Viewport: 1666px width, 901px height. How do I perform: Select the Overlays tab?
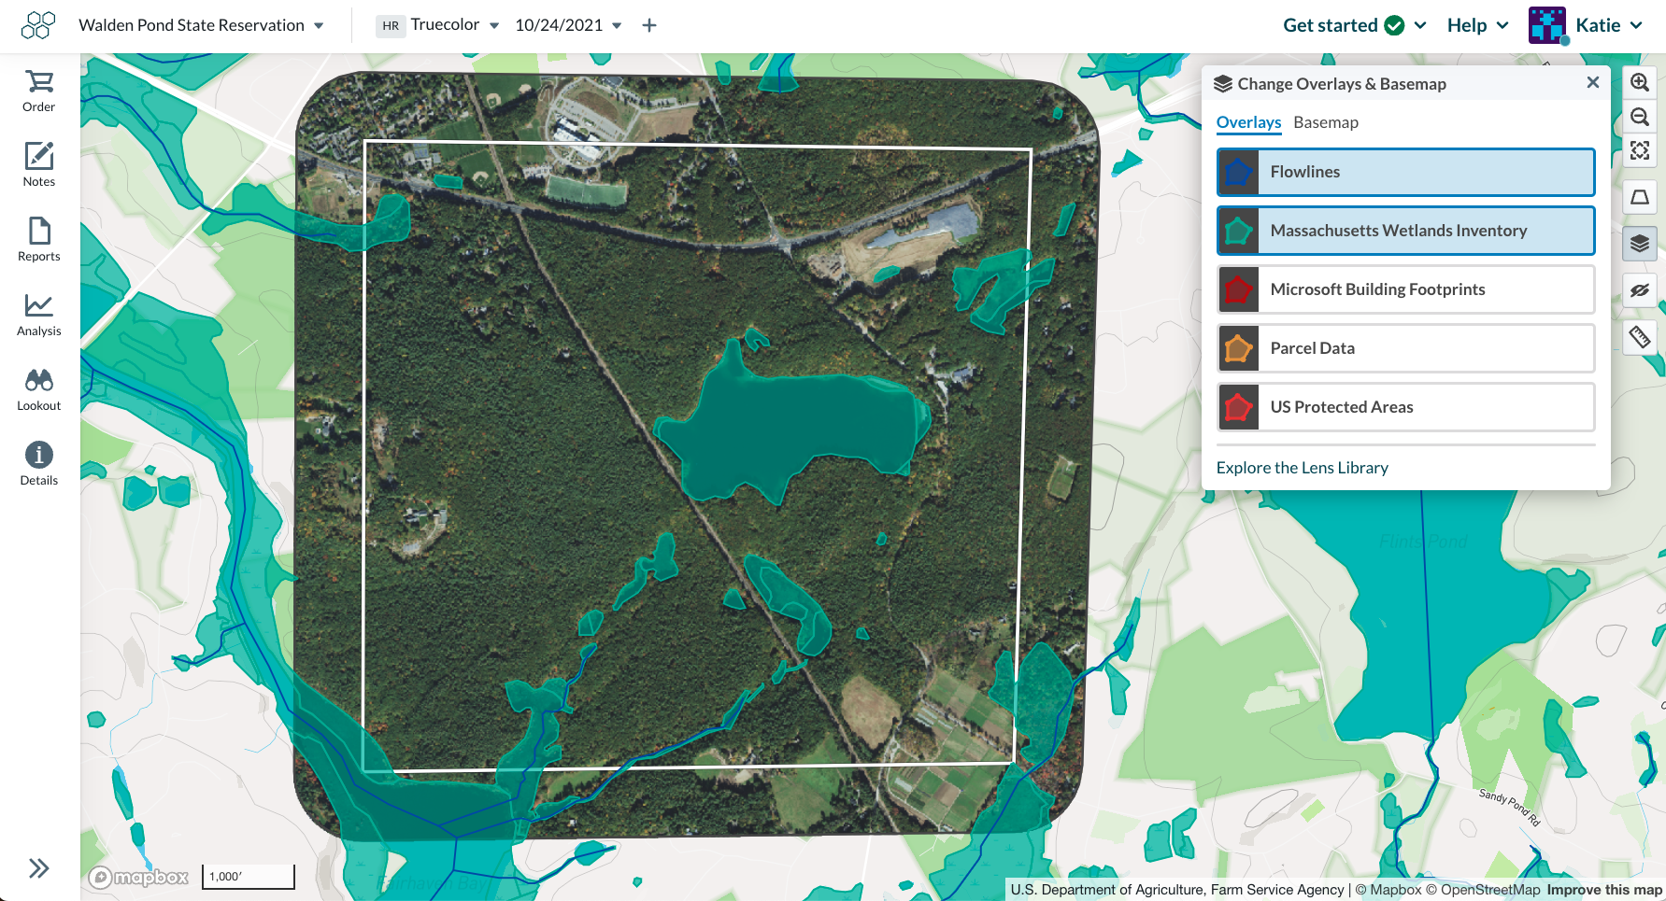1248,122
